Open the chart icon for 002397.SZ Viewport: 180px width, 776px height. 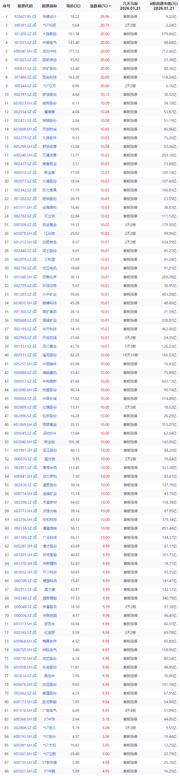point(35,94)
